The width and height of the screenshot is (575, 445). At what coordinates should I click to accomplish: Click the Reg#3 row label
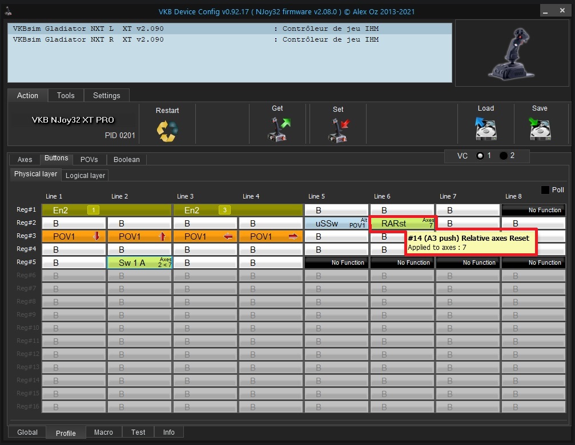tap(26, 236)
